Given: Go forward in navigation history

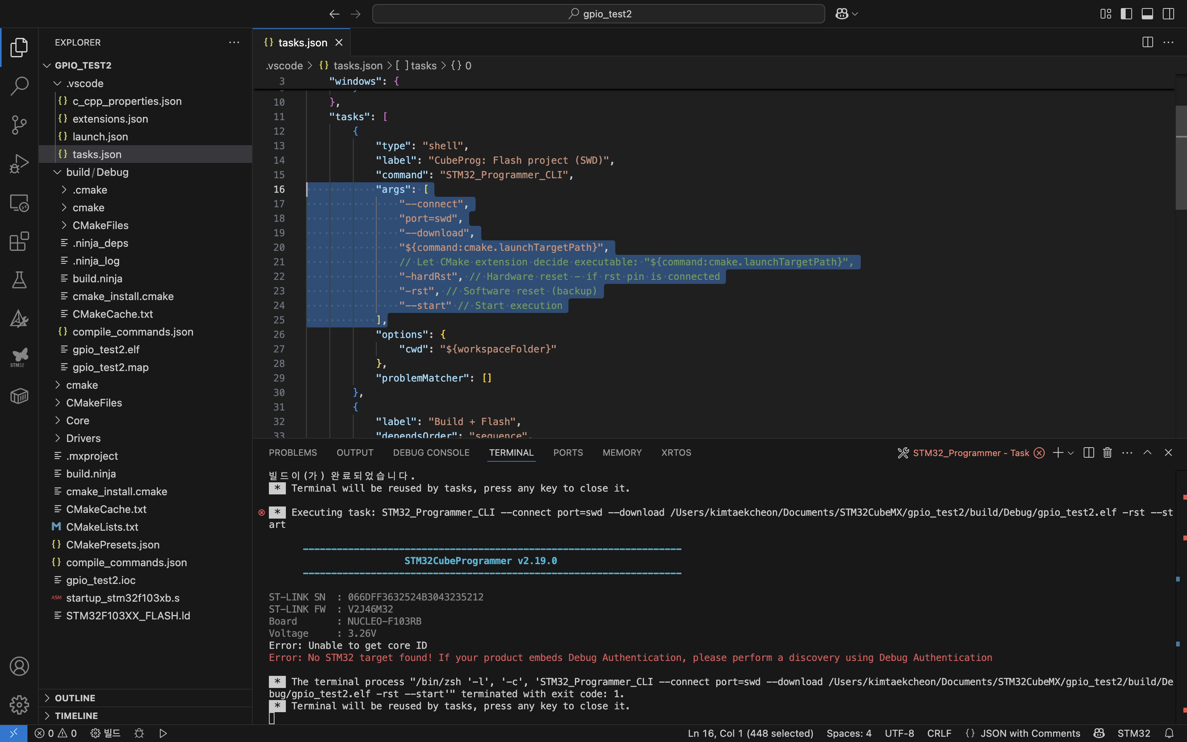Looking at the screenshot, I should (x=356, y=14).
